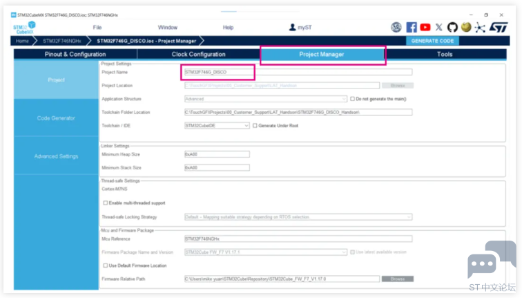The height and width of the screenshot is (298, 522).
Task: Click Minimum Stack Size field
Action: tap(217, 167)
